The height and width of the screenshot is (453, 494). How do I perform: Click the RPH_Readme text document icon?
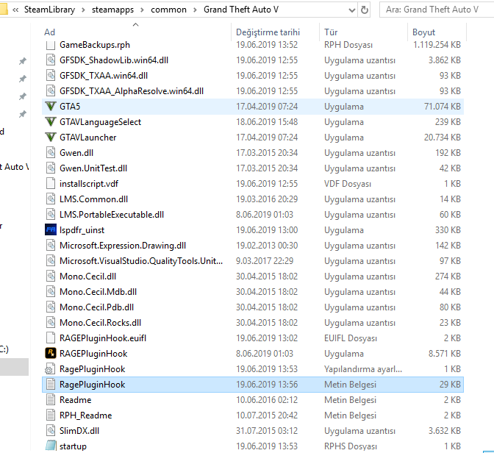click(x=51, y=415)
